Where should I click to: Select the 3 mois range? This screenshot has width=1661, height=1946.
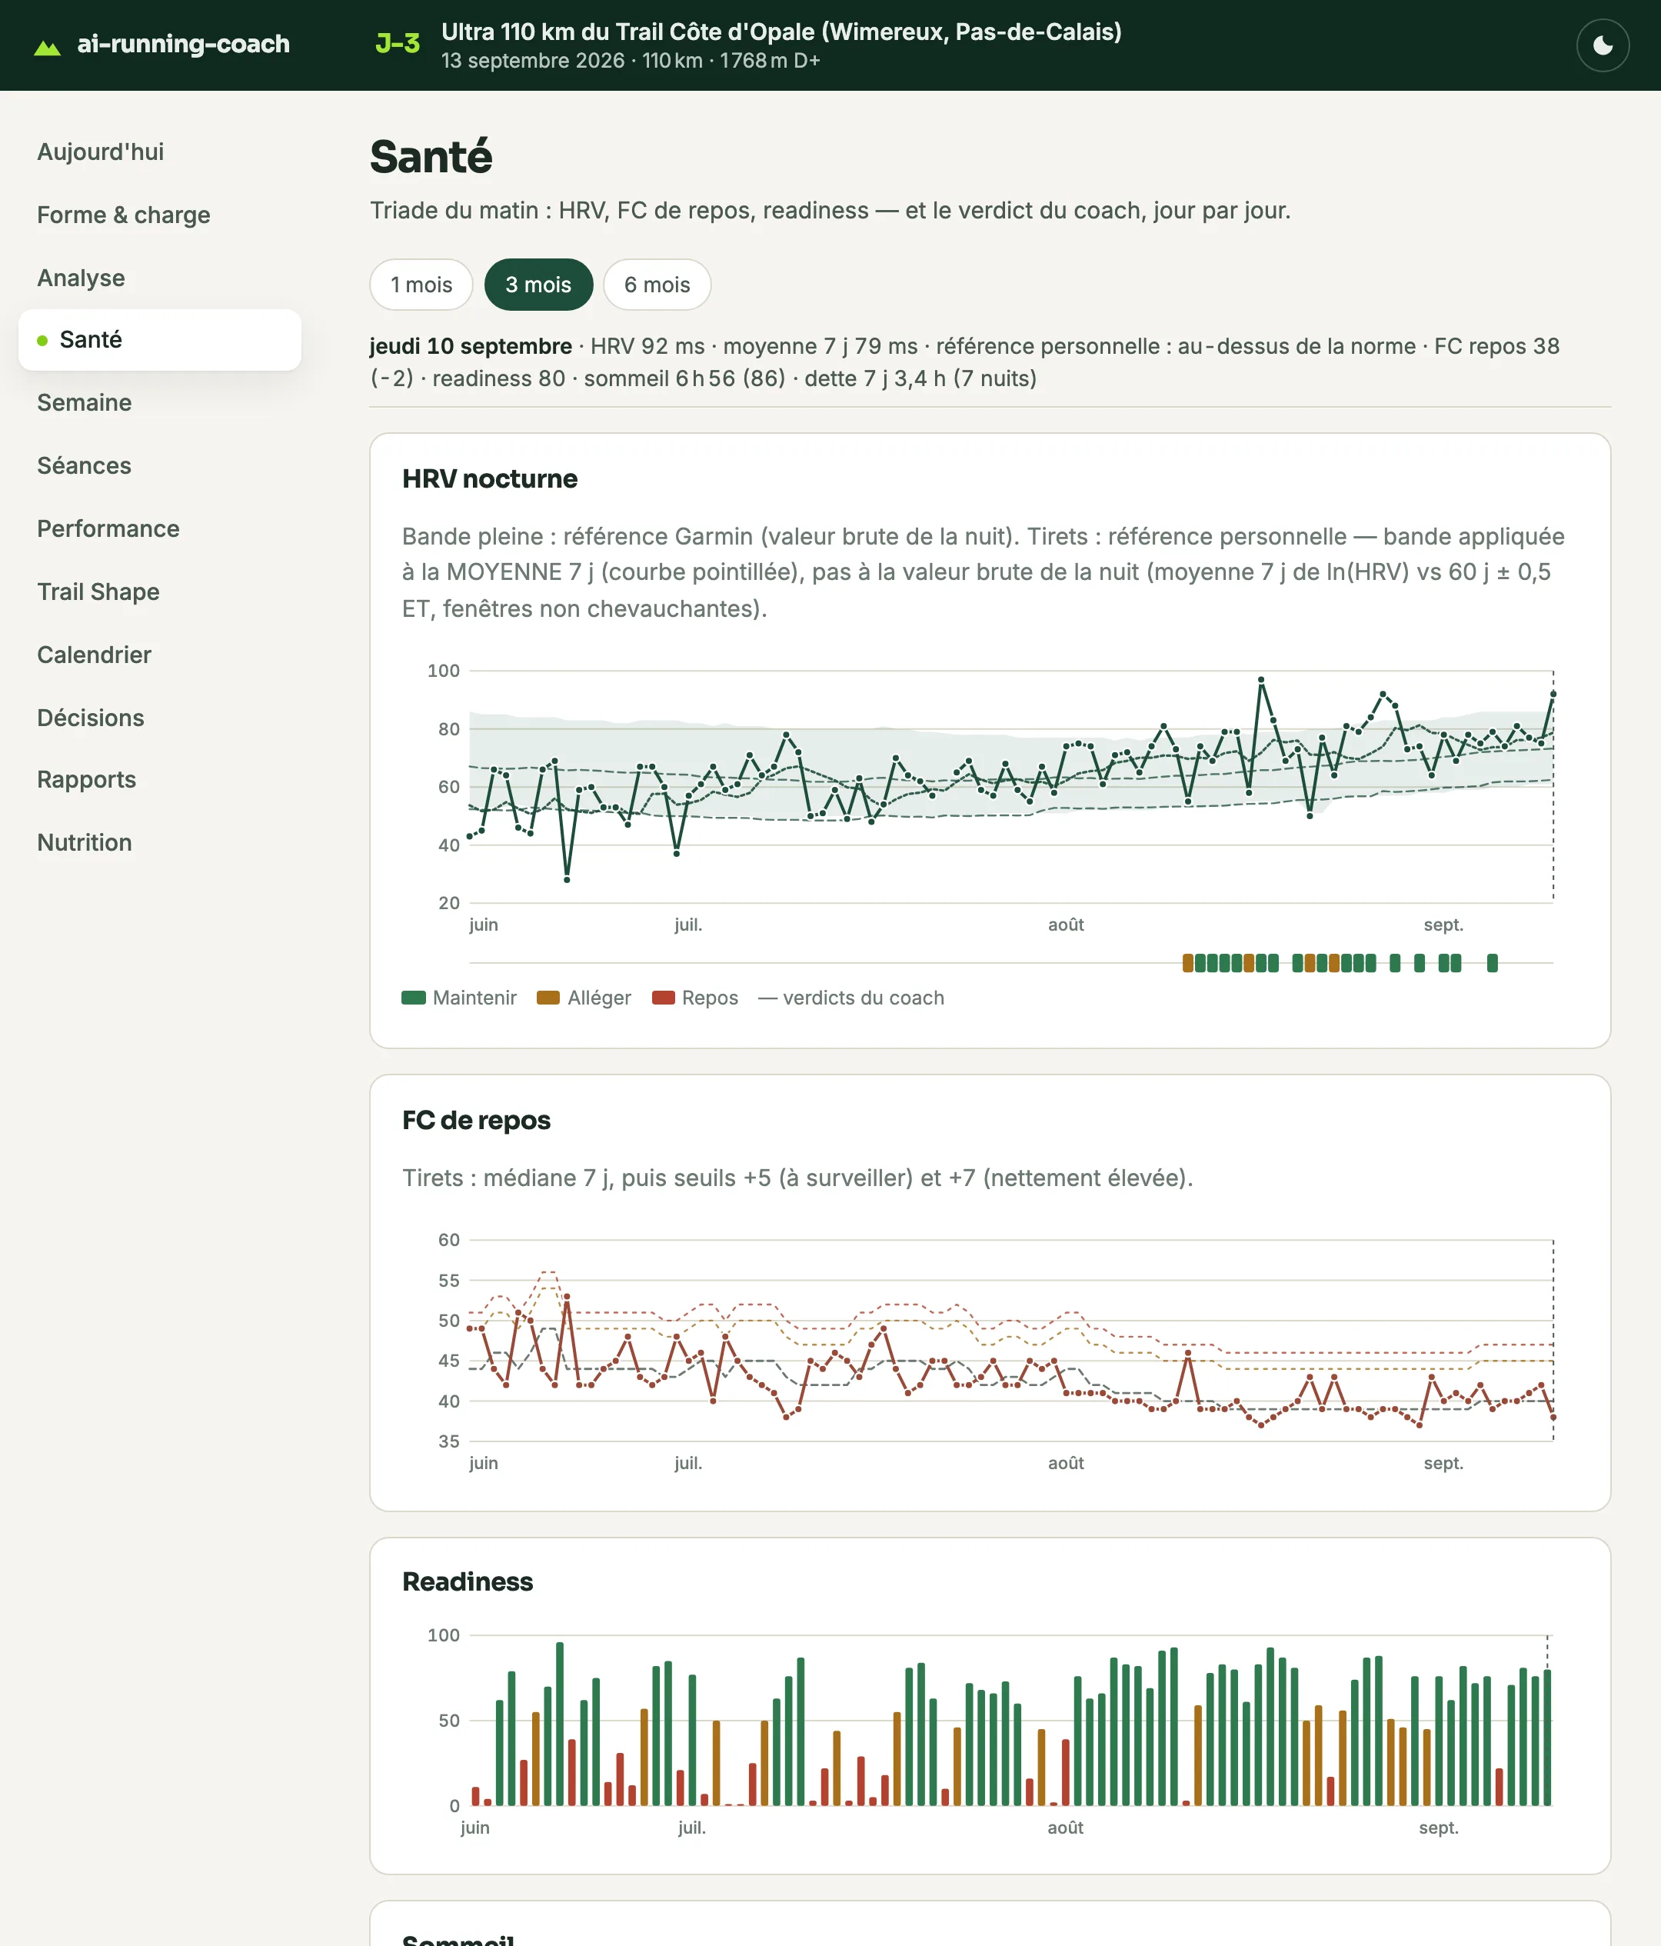pos(538,285)
